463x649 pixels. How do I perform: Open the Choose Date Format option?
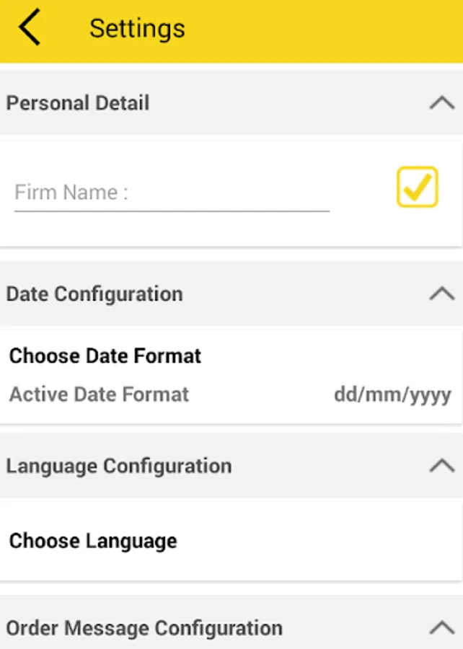105,356
